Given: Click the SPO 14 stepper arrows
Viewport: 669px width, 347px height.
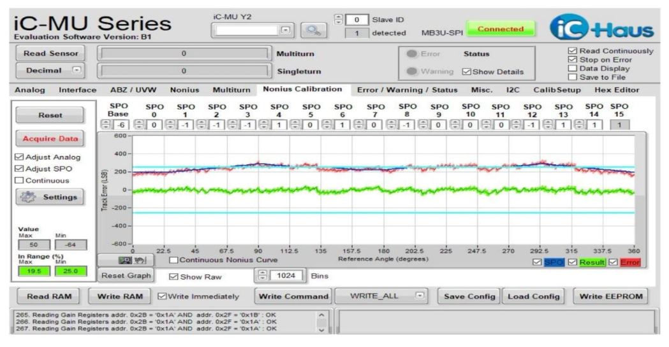Looking at the screenshot, I should coord(579,125).
